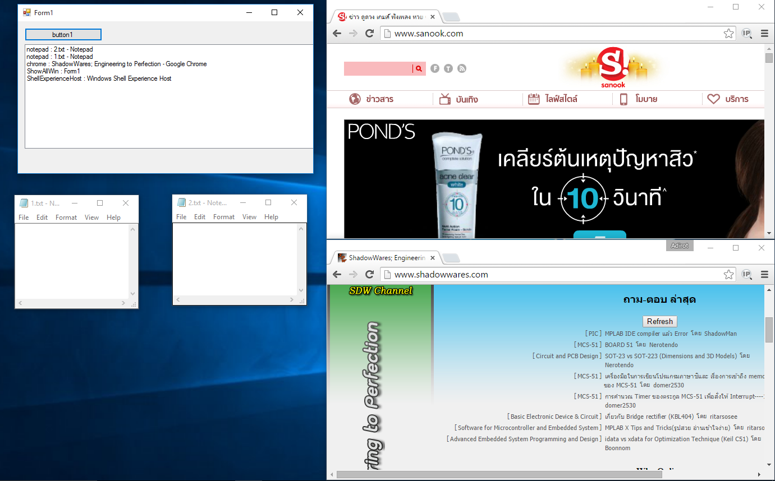Click the pink Sanook search box
The image size is (775, 481).
click(378, 68)
